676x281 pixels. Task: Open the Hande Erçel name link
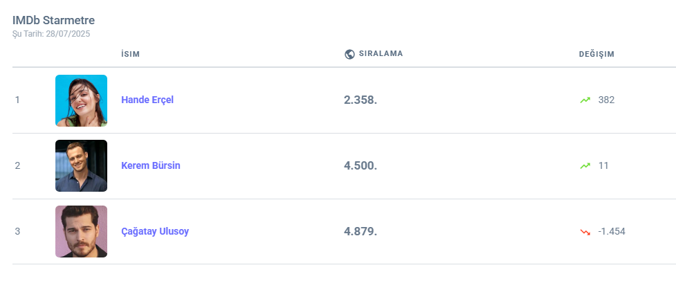147,100
